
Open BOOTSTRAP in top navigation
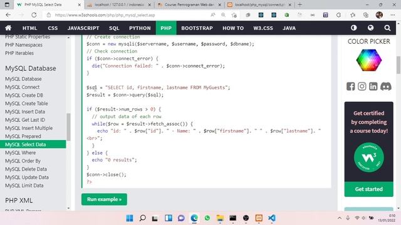coord(197,28)
